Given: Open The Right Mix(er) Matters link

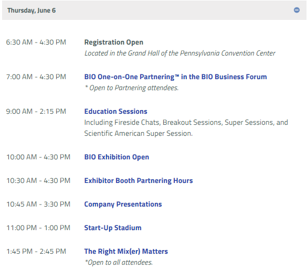Looking at the screenshot, I should click(x=126, y=252).
